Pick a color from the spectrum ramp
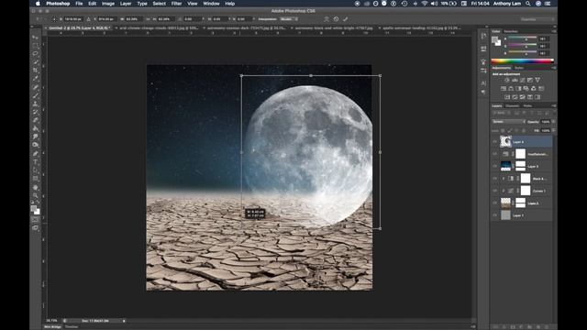Viewport: 587px width, 330px height. pyautogui.click(x=522, y=61)
